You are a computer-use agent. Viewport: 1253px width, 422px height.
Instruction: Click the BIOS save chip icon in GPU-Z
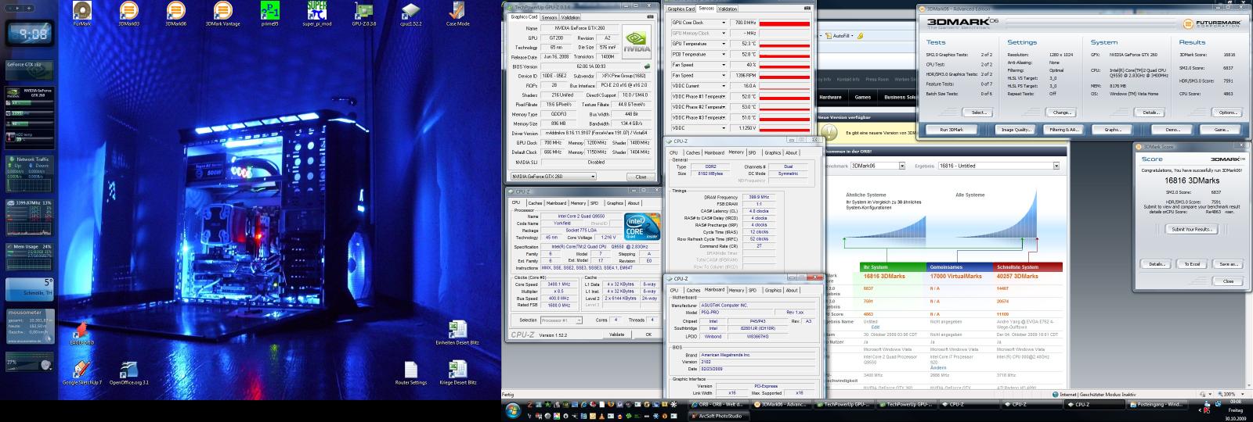(648, 66)
